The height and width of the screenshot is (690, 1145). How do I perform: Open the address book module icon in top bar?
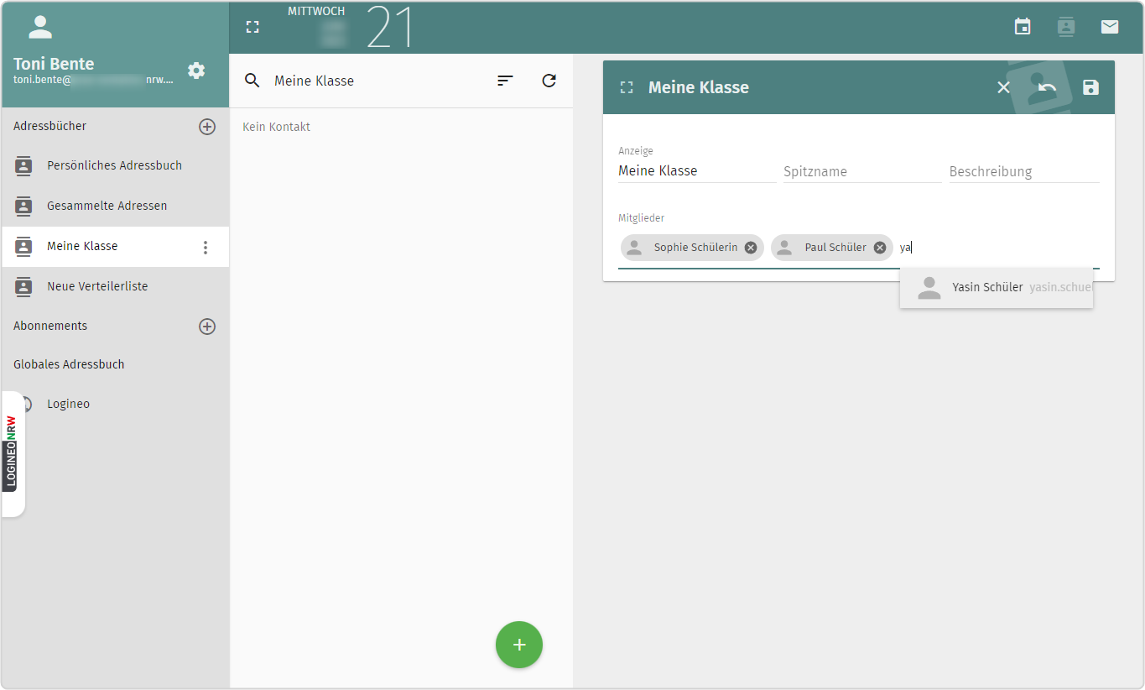pyautogui.click(x=1066, y=27)
